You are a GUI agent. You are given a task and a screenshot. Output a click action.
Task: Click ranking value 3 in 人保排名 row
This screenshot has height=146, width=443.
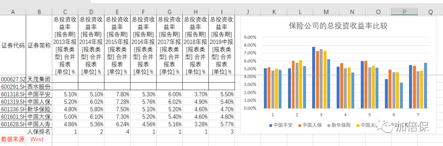[221, 132]
